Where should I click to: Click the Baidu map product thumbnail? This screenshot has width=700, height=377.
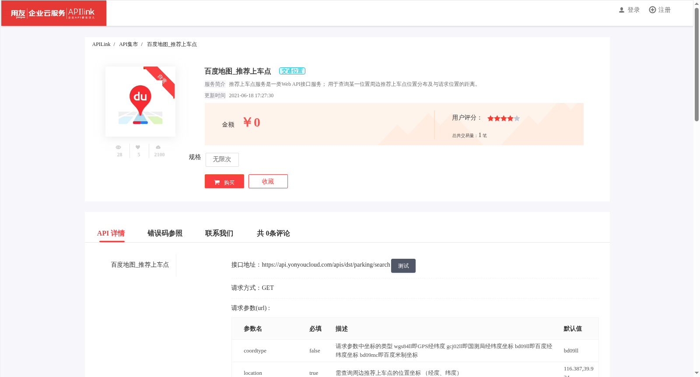point(140,102)
